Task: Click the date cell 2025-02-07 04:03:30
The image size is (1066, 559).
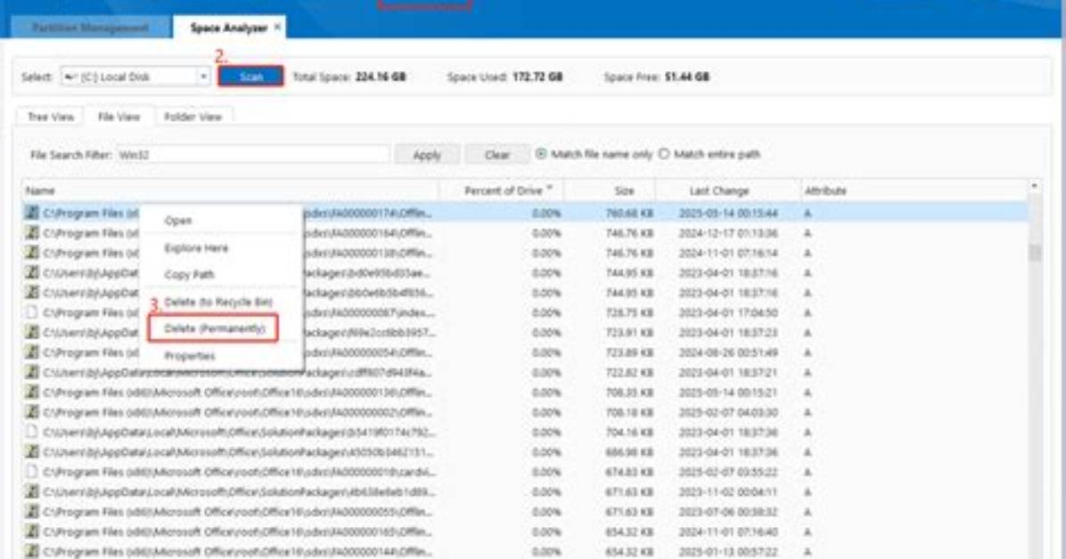Action: tap(728, 412)
